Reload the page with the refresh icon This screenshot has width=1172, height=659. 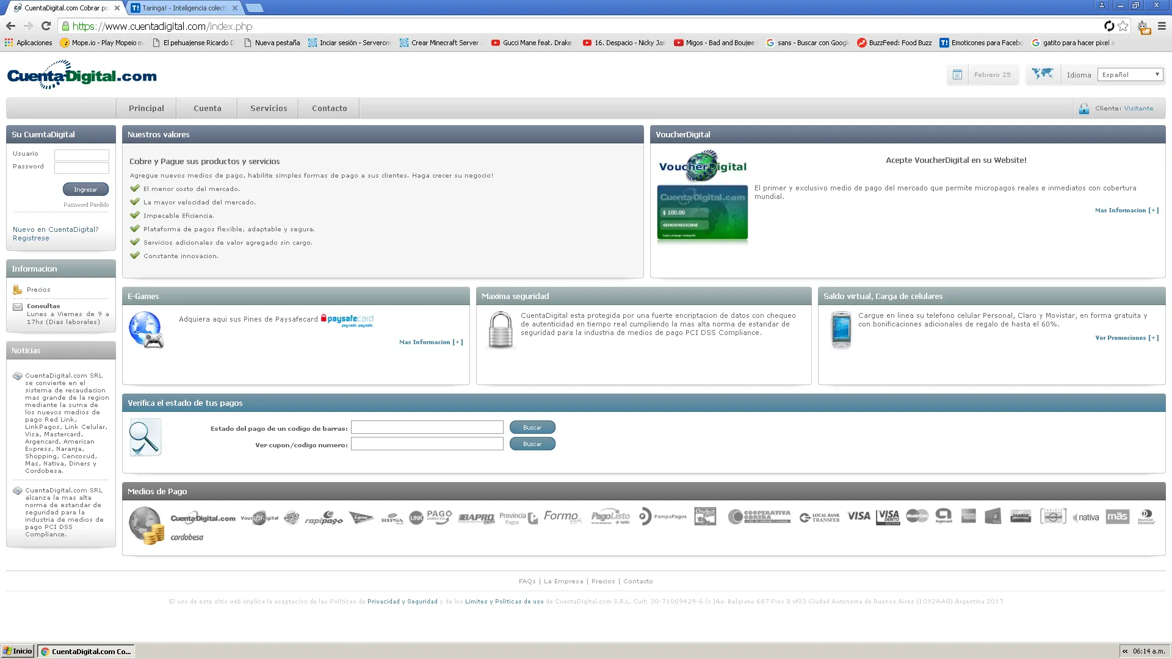tap(46, 26)
